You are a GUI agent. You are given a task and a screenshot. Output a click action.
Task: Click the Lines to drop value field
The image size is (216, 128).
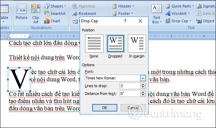click(130, 86)
